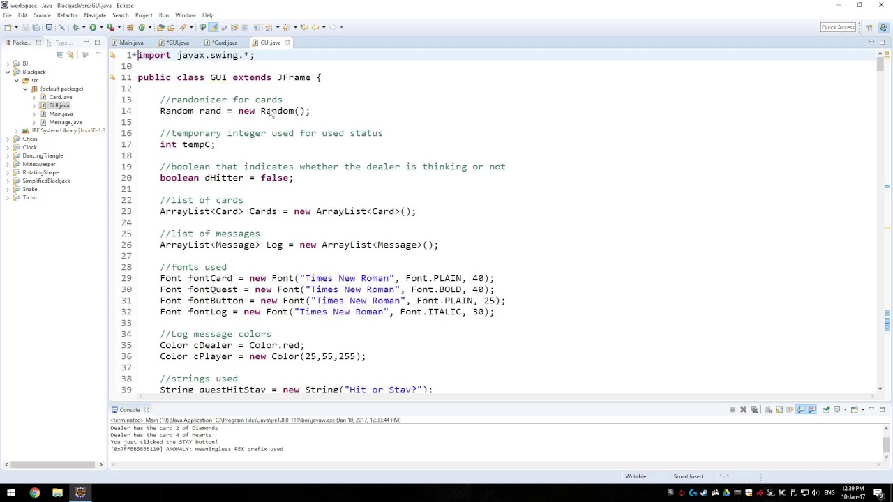The image size is (893, 502).
Task: Click the Pin Console icon
Action: pos(825,409)
